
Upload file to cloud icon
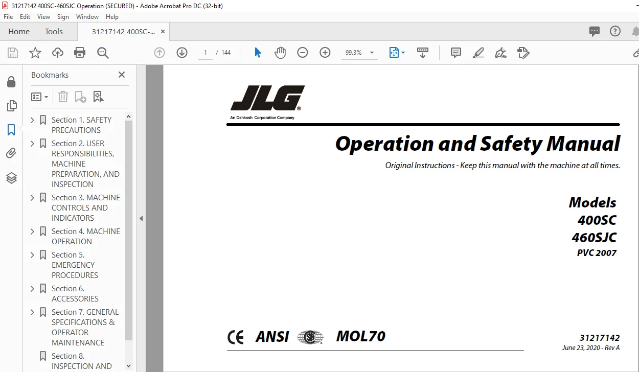[58, 53]
